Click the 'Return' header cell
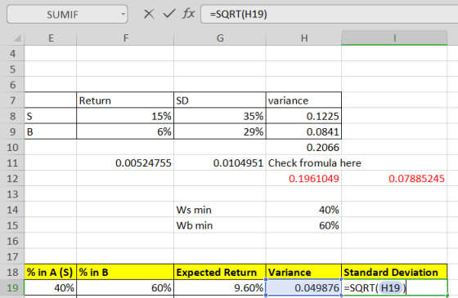 point(125,100)
